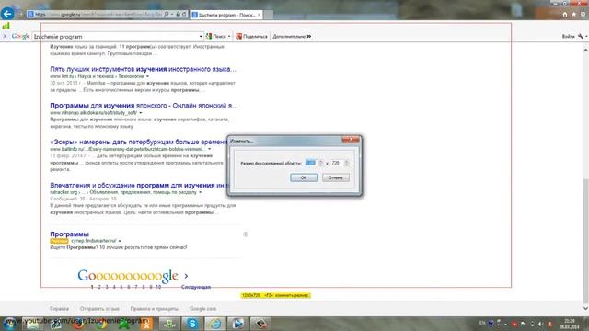Viewport: 589px width, 331px height.
Task: Open Skype from the taskbar
Action: (x=192, y=324)
